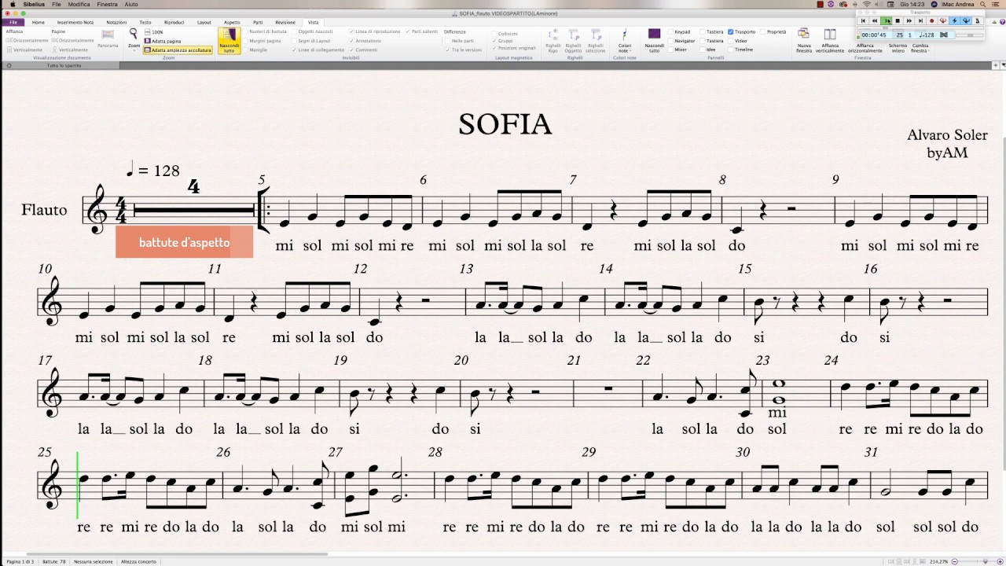Viewport: 1006px width, 566px height.
Task: Set zoom to 100%
Action: tap(154, 32)
